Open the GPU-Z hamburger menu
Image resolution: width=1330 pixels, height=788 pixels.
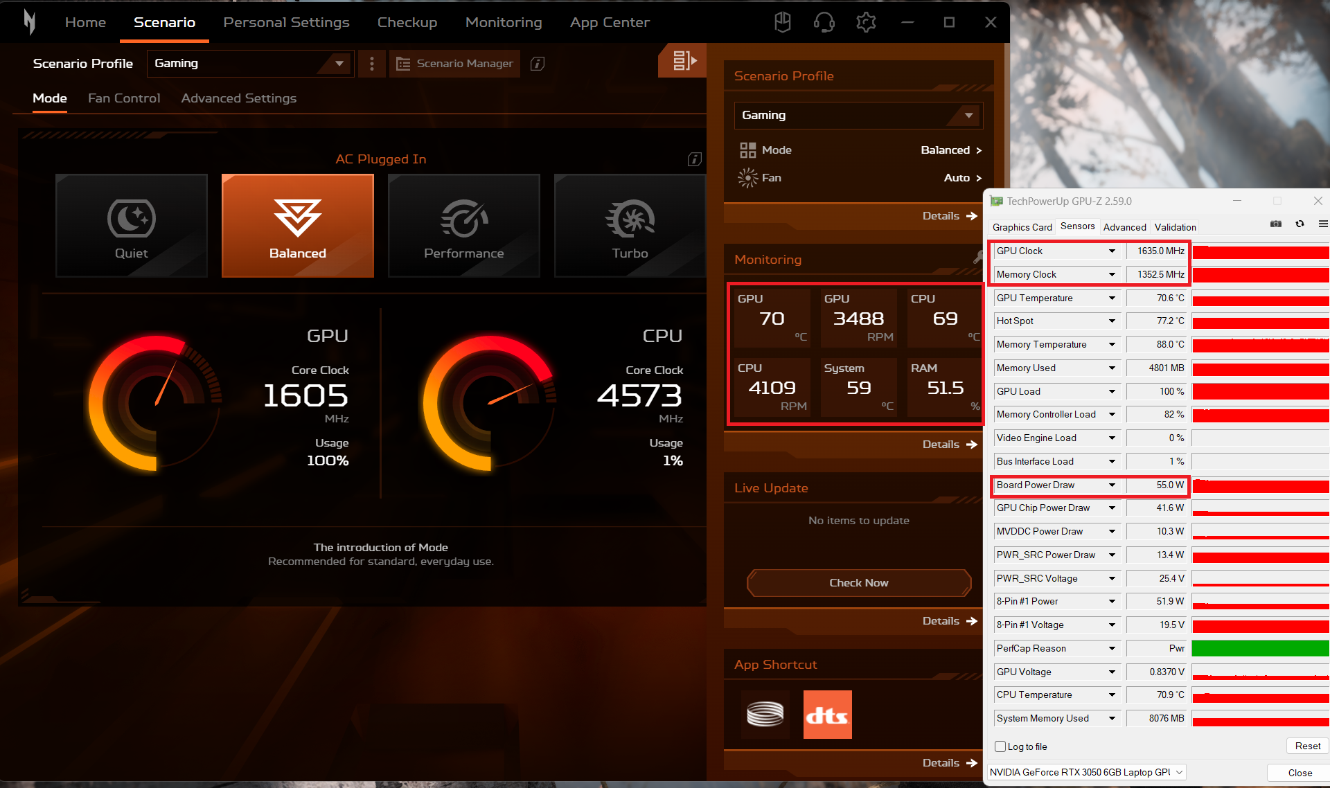tap(1323, 224)
